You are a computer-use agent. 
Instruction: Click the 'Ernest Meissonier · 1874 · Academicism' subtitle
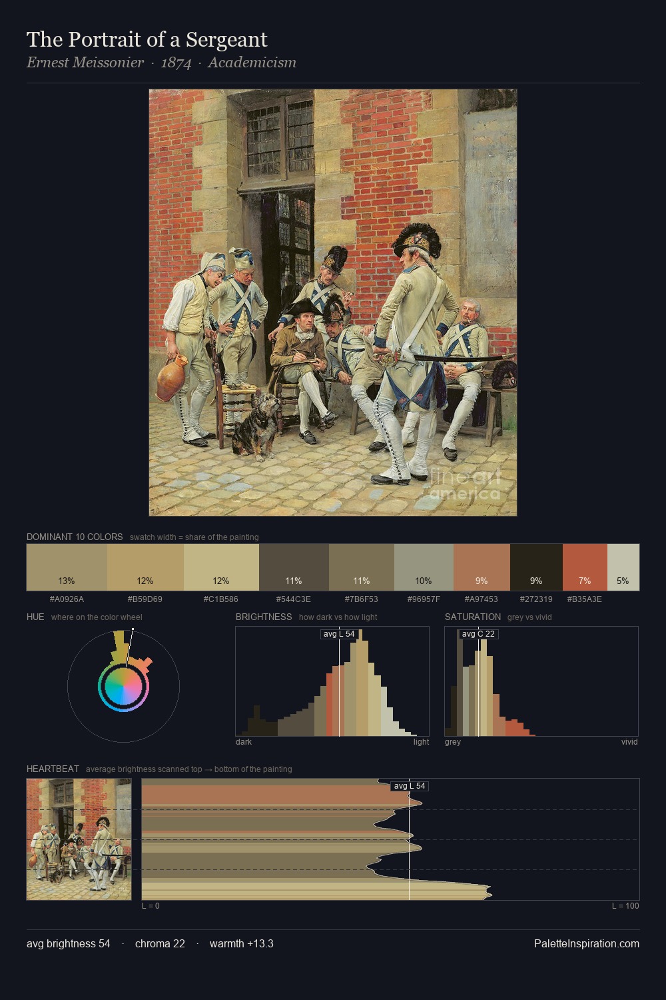(161, 63)
